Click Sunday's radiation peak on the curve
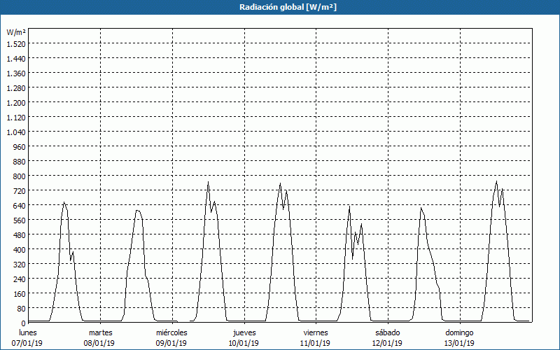 click(x=496, y=181)
